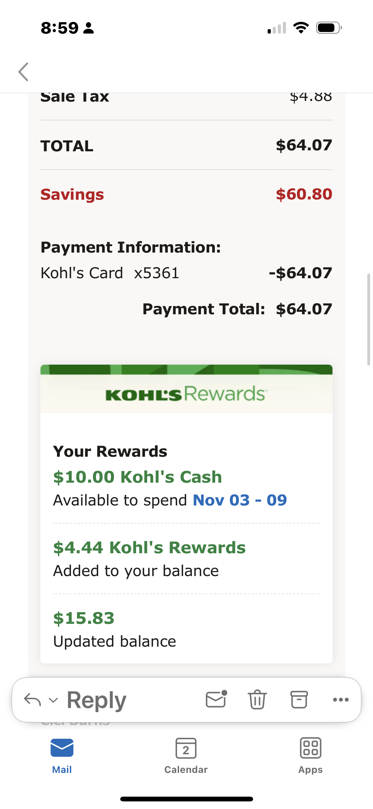Image resolution: width=373 pixels, height=809 pixels.
Task: Open the Calendar tab
Action: tap(186, 756)
